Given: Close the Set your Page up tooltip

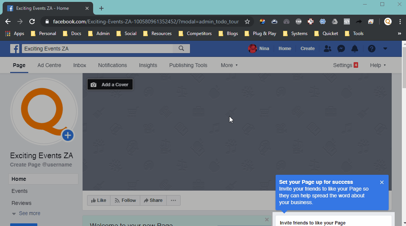Looking at the screenshot, I should click(381, 182).
